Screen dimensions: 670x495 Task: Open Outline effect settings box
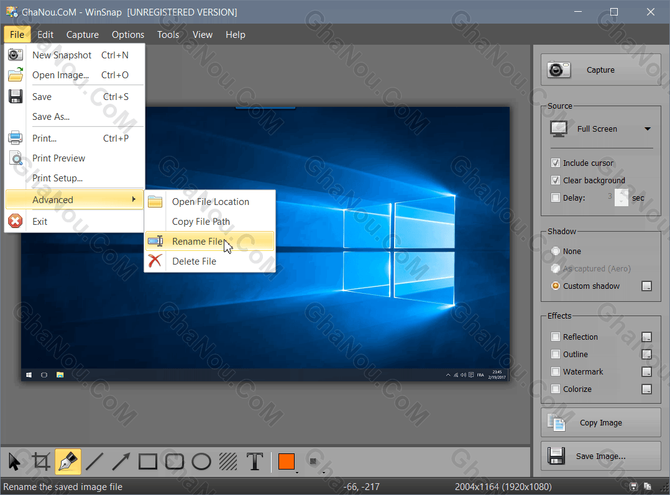[646, 355]
